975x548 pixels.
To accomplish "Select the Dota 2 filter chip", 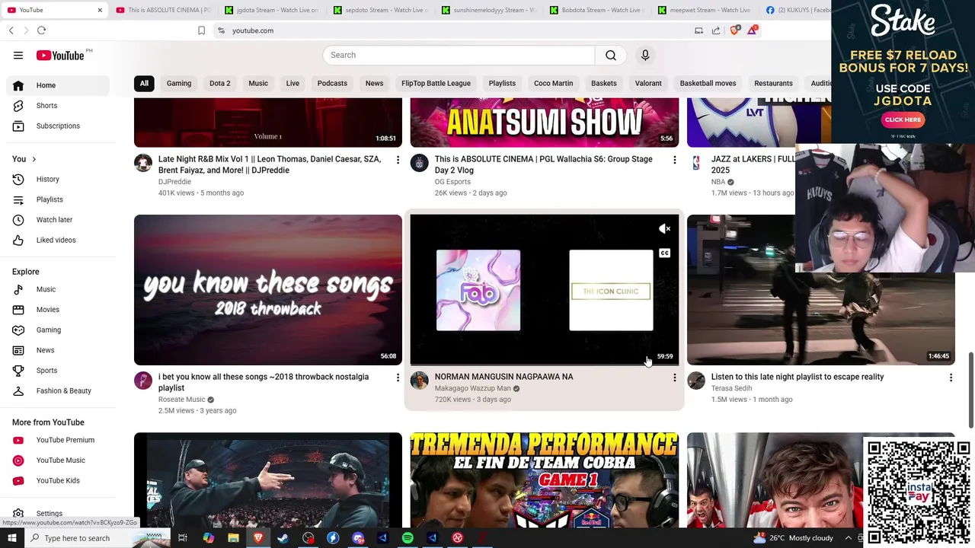I will click(220, 83).
